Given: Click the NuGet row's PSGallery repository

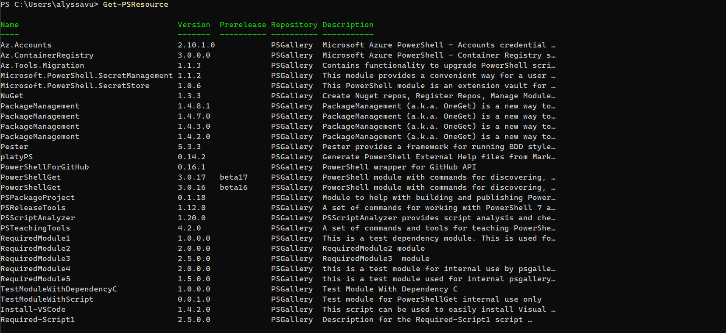Looking at the screenshot, I should (292, 96).
